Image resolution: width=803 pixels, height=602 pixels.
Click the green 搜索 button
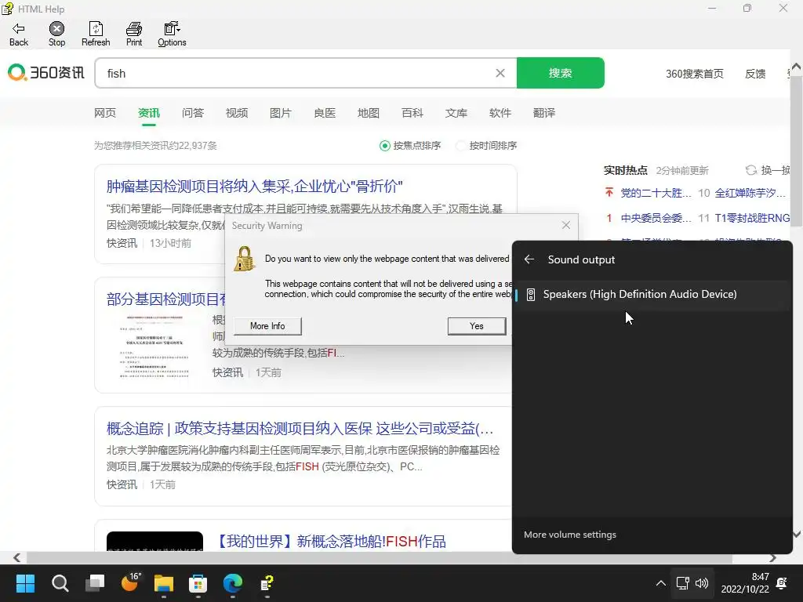[560, 73]
